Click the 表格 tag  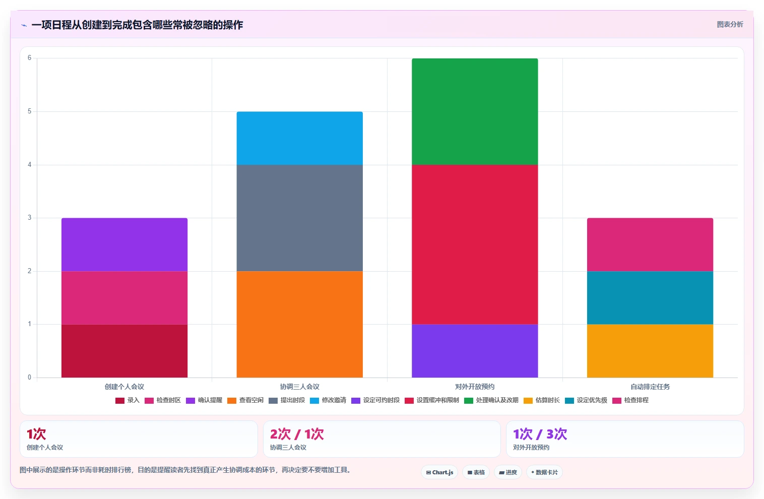[x=476, y=472]
